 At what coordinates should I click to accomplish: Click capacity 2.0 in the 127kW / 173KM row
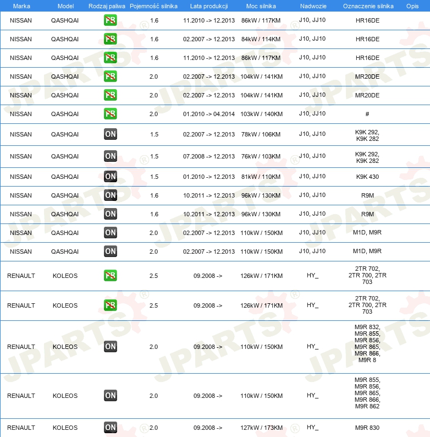click(x=154, y=428)
